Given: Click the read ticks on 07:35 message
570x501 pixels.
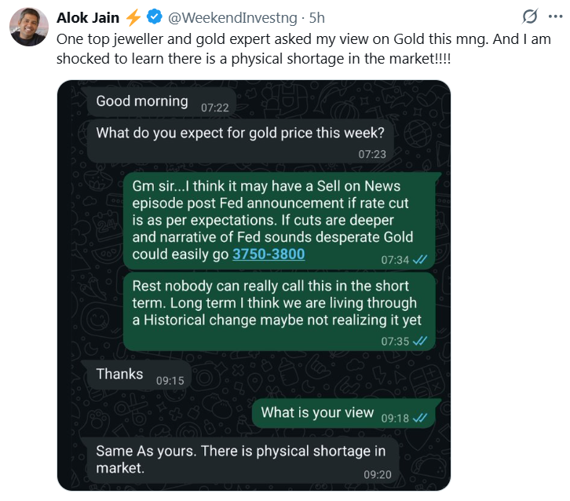Looking at the screenshot, I should tap(420, 341).
